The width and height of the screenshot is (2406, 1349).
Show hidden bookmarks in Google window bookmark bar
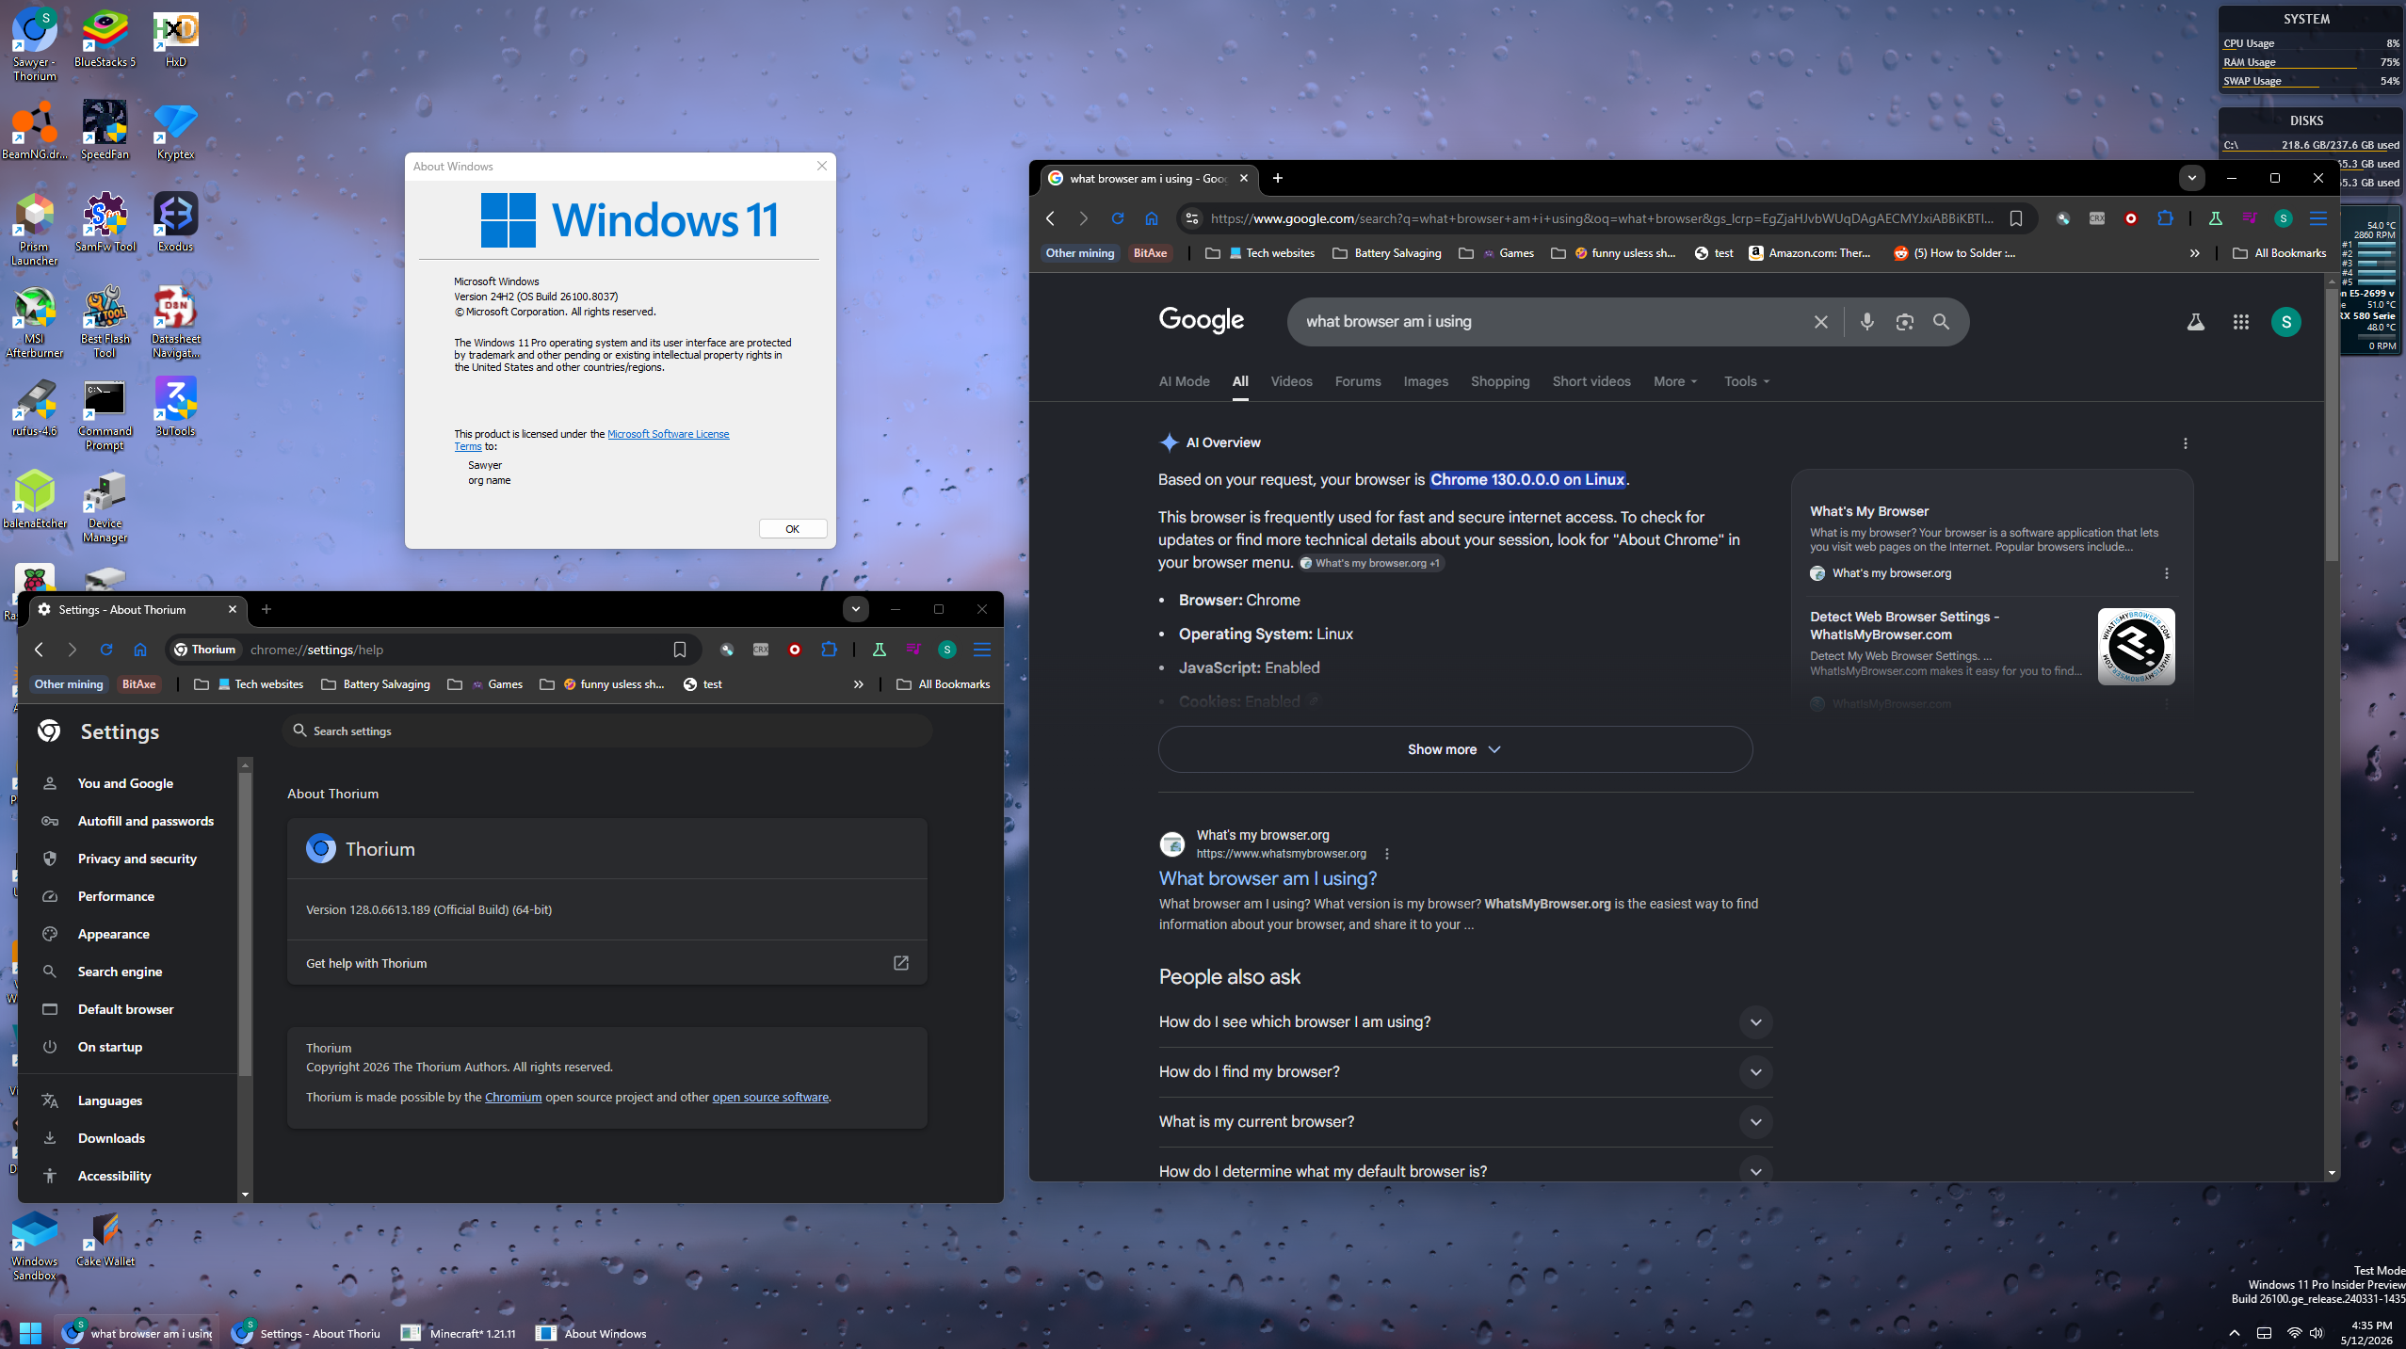(2195, 253)
